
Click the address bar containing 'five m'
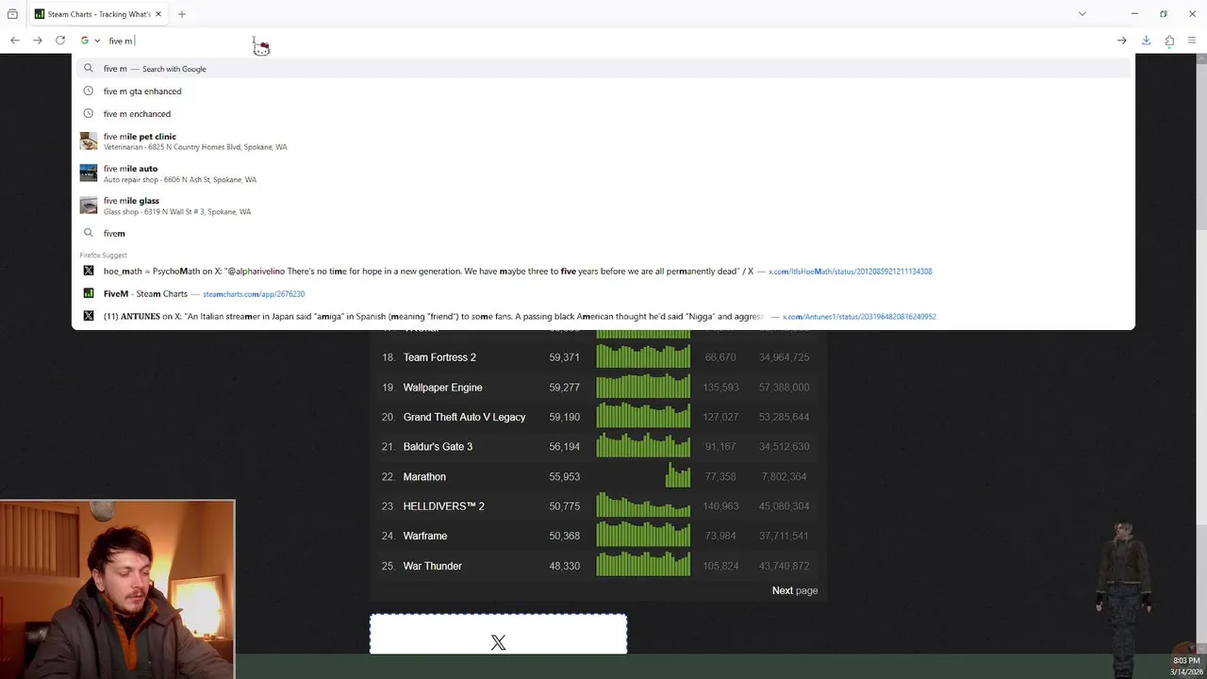click(x=603, y=41)
